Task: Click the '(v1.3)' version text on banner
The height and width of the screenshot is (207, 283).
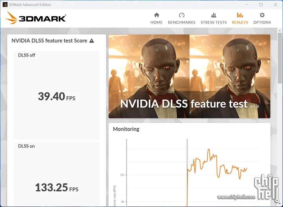Action: tap(254, 106)
